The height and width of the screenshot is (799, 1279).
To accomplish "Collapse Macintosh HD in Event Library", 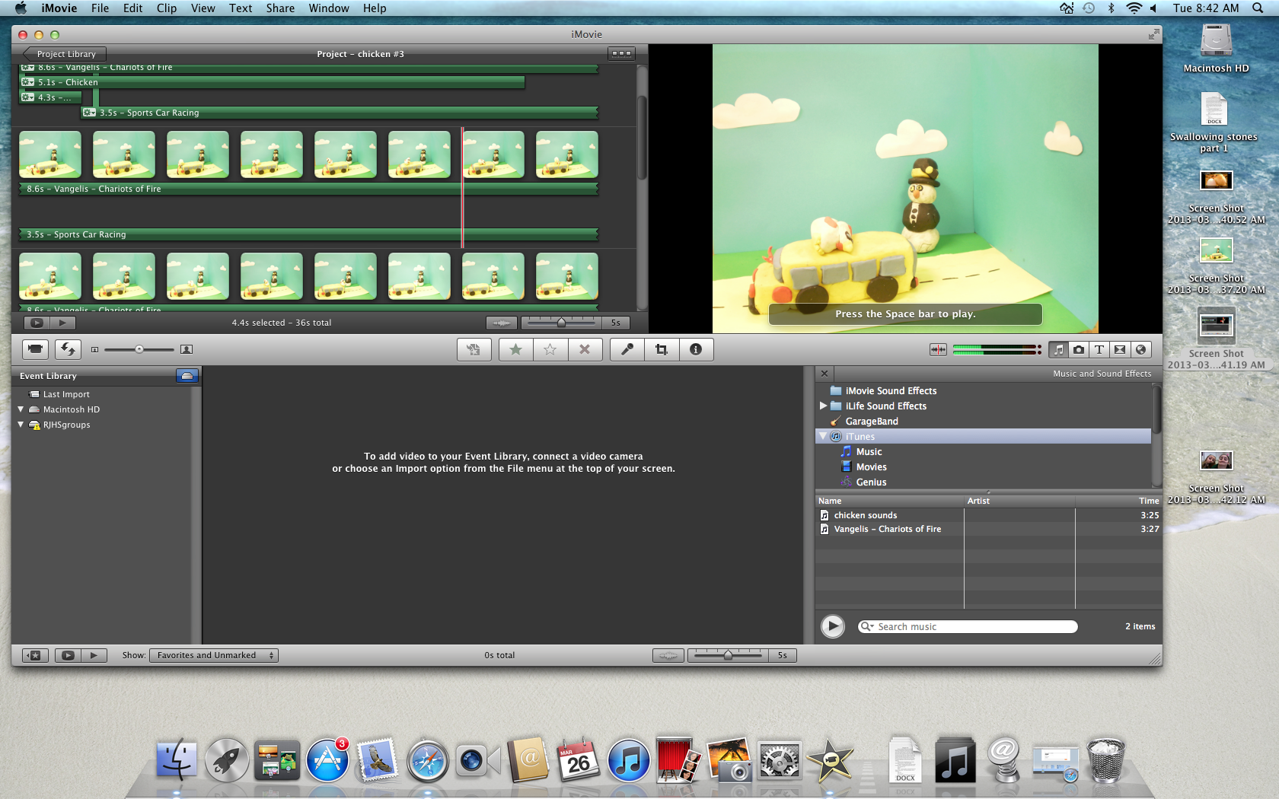I will pyautogui.click(x=21, y=409).
